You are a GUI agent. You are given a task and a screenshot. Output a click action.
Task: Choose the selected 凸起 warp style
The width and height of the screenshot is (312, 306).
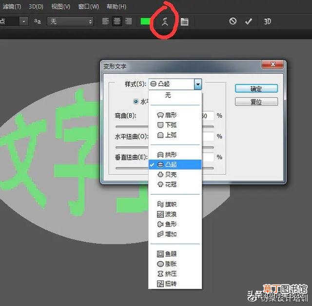coord(175,164)
